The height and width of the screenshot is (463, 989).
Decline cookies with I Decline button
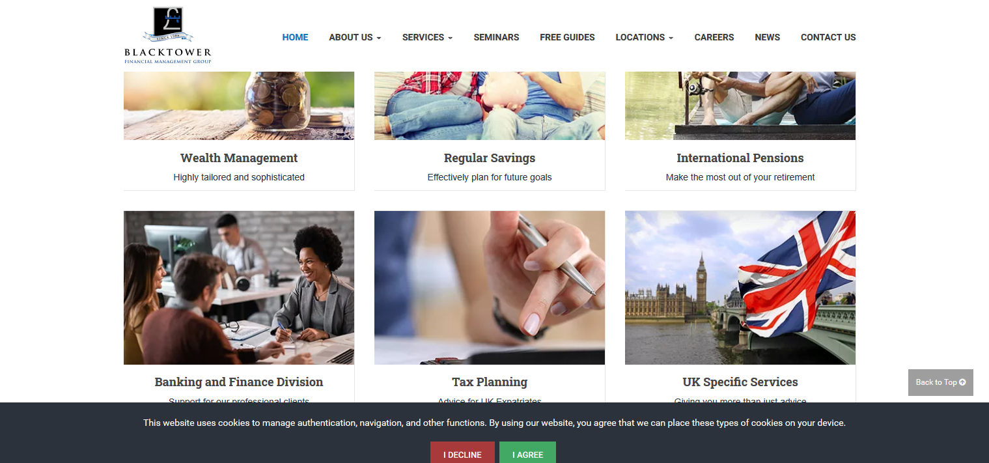[x=462, y=453]
